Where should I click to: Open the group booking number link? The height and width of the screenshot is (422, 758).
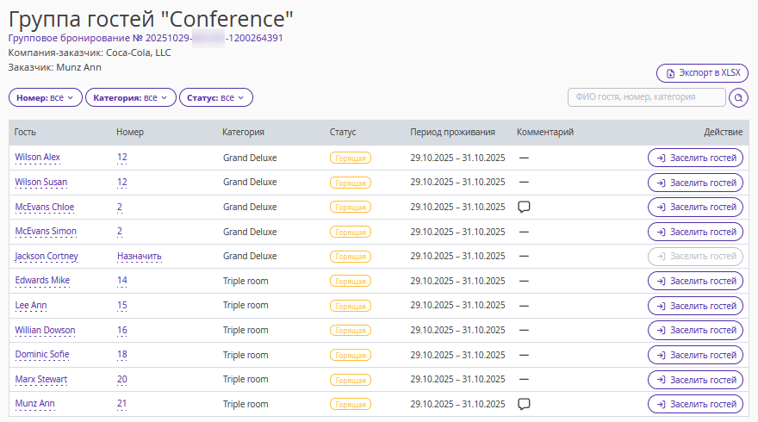(146, 38)
